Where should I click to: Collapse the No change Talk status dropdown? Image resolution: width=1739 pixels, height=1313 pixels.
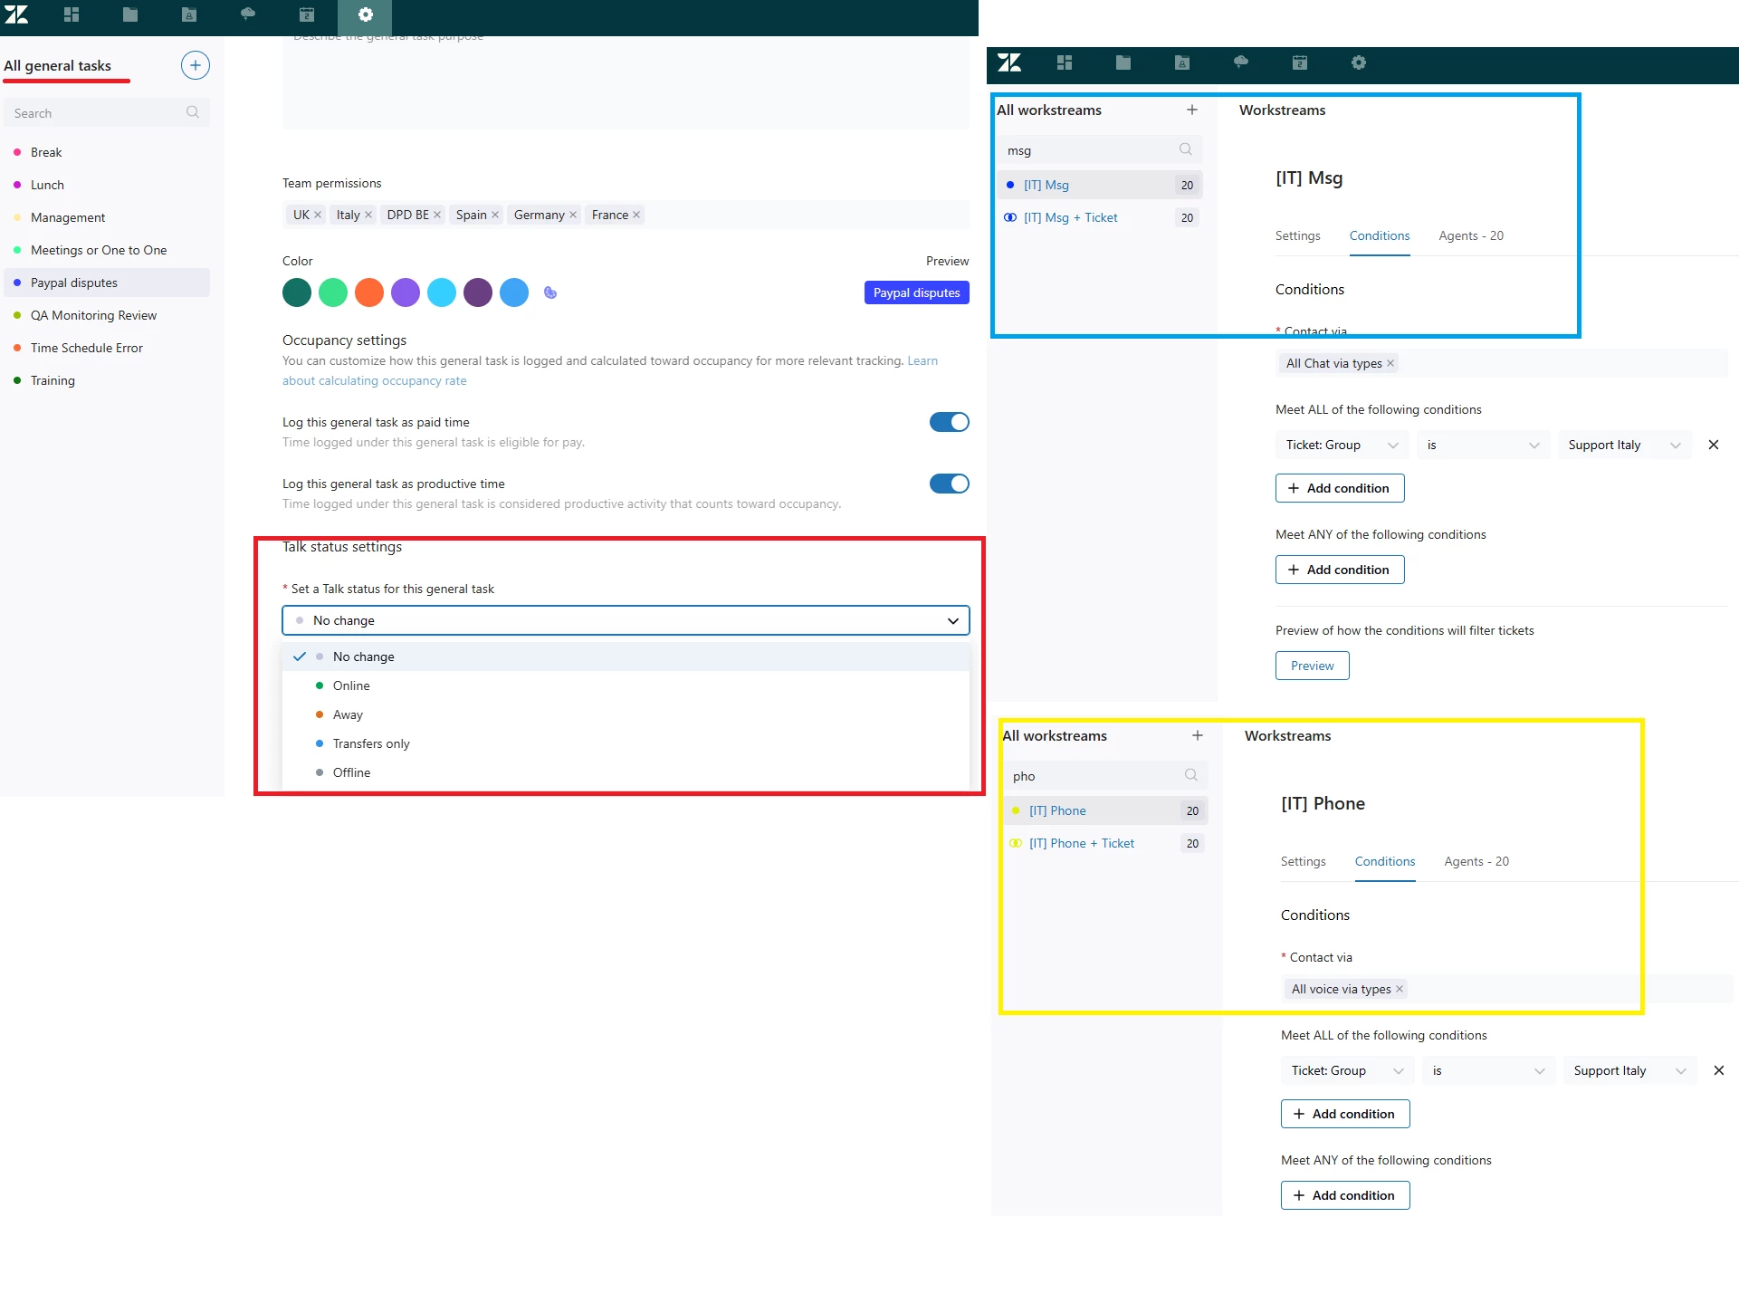952,620
